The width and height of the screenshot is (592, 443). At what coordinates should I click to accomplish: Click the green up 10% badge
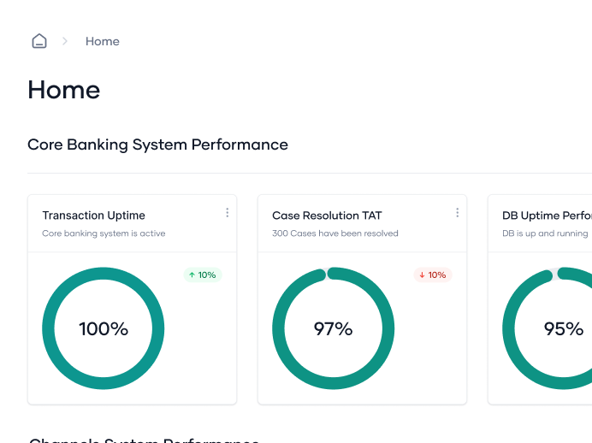point(203,275)
